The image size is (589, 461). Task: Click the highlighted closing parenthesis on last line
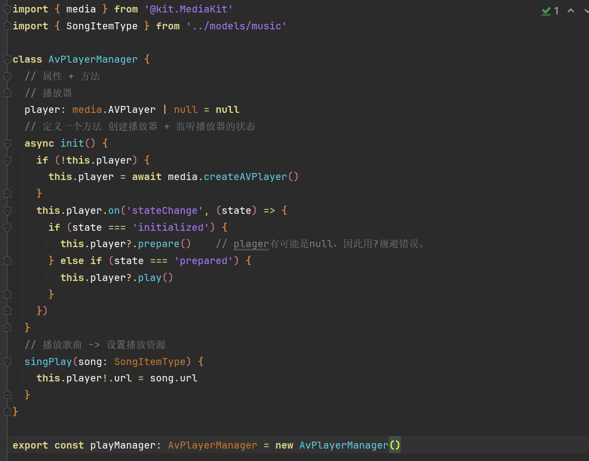tap(397, 445)
